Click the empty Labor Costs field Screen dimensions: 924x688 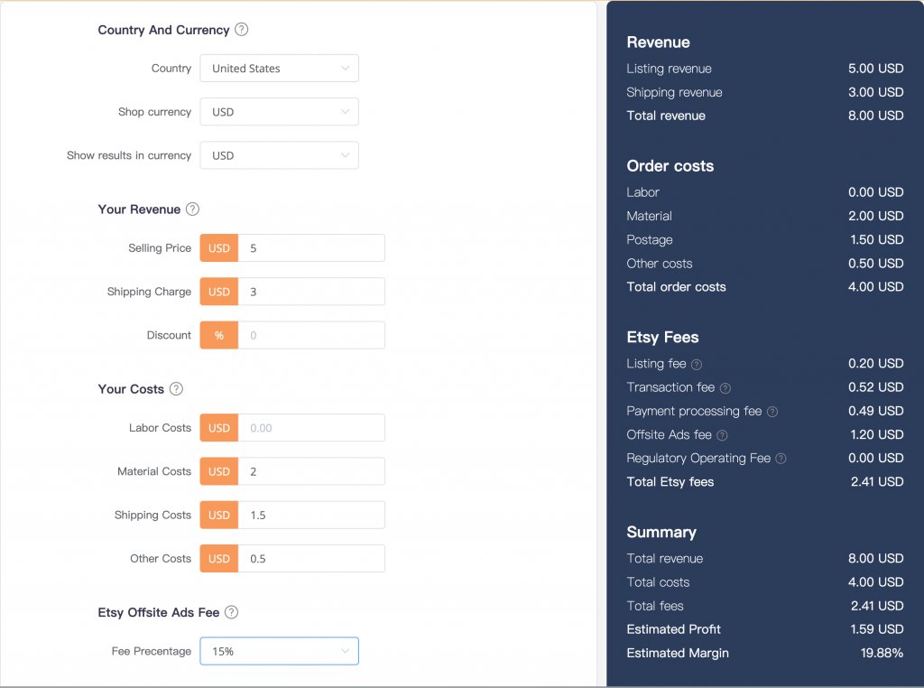[310, 428]
